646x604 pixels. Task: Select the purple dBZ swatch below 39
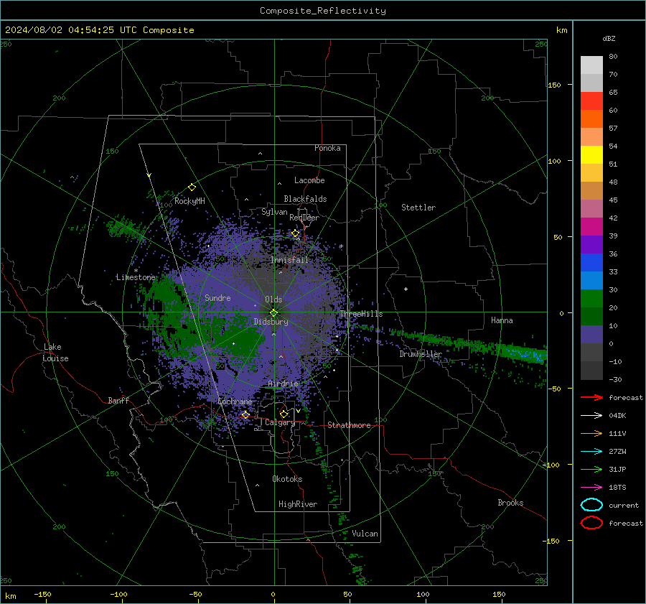(x=591, y=244)
